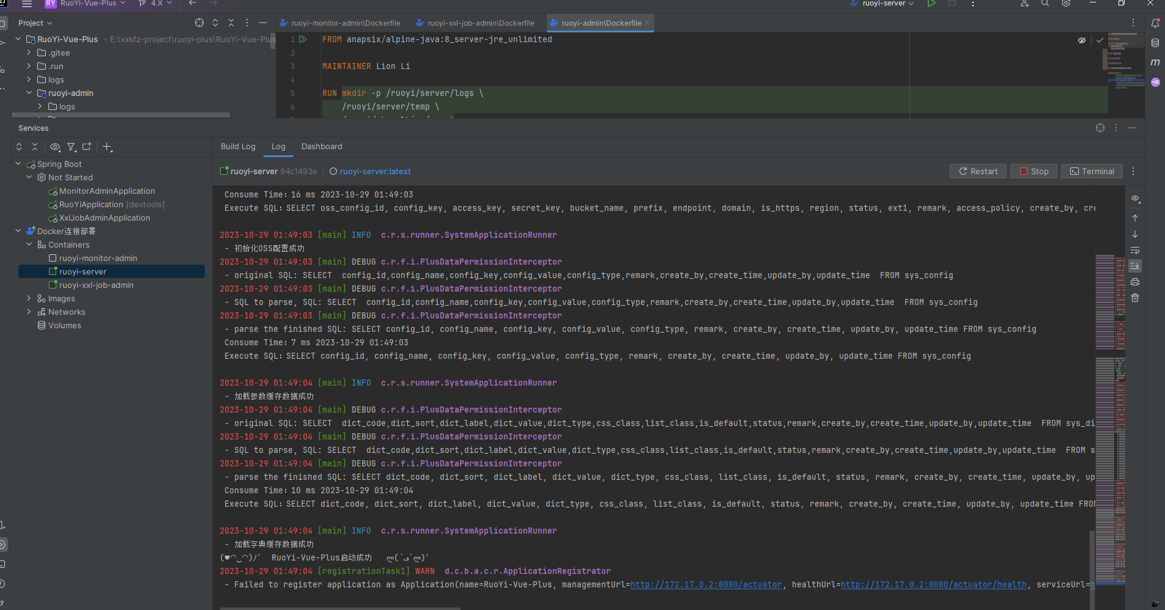Select opened file in Project view
This screenshot has height=610, width=1165.
point(199,23)
